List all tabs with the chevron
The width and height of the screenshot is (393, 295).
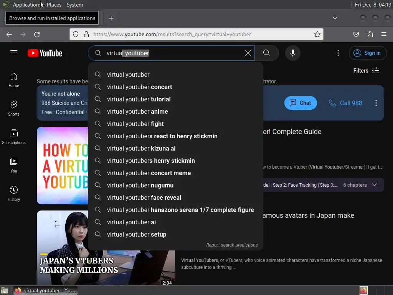(335, 18)
